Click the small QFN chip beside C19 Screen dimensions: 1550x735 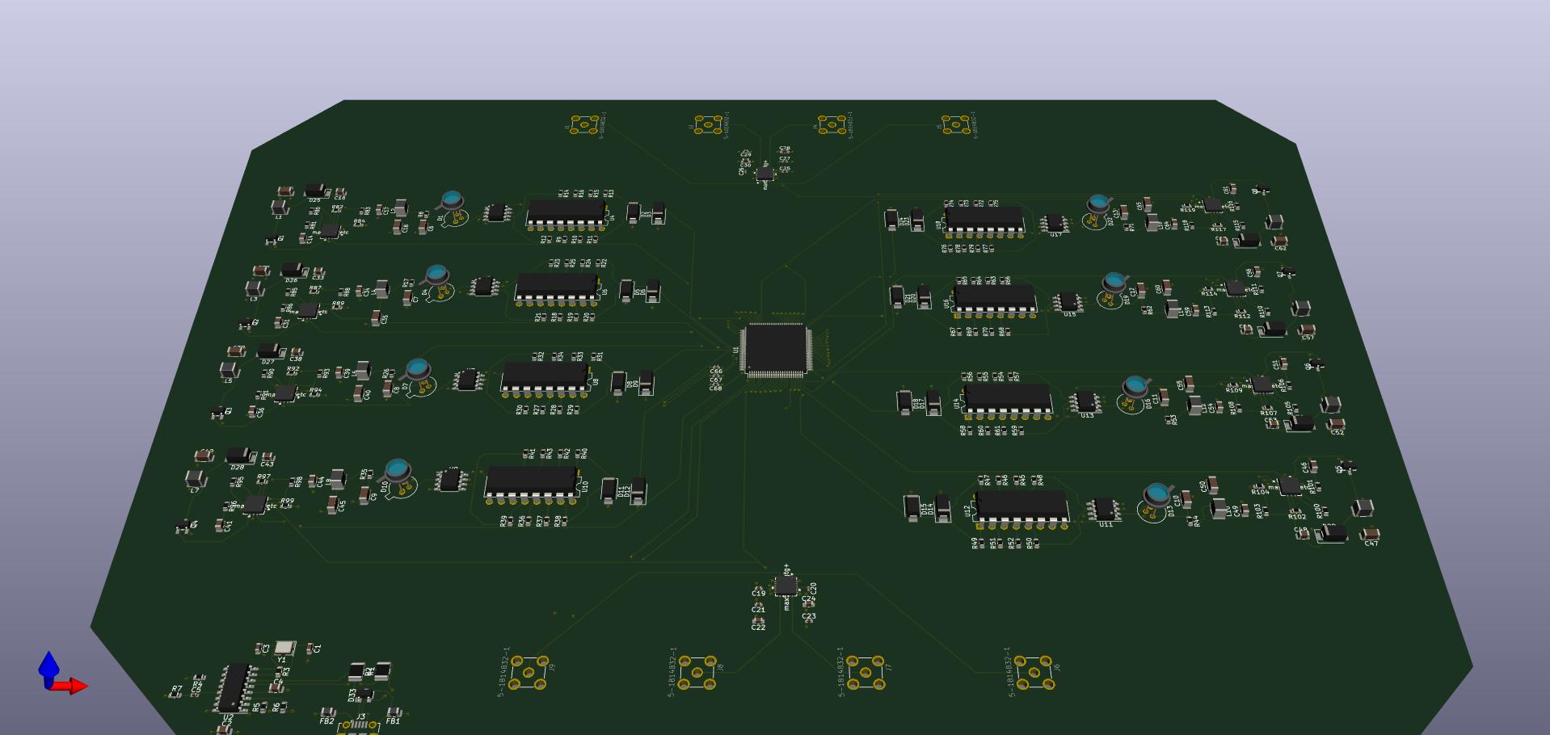785,586
